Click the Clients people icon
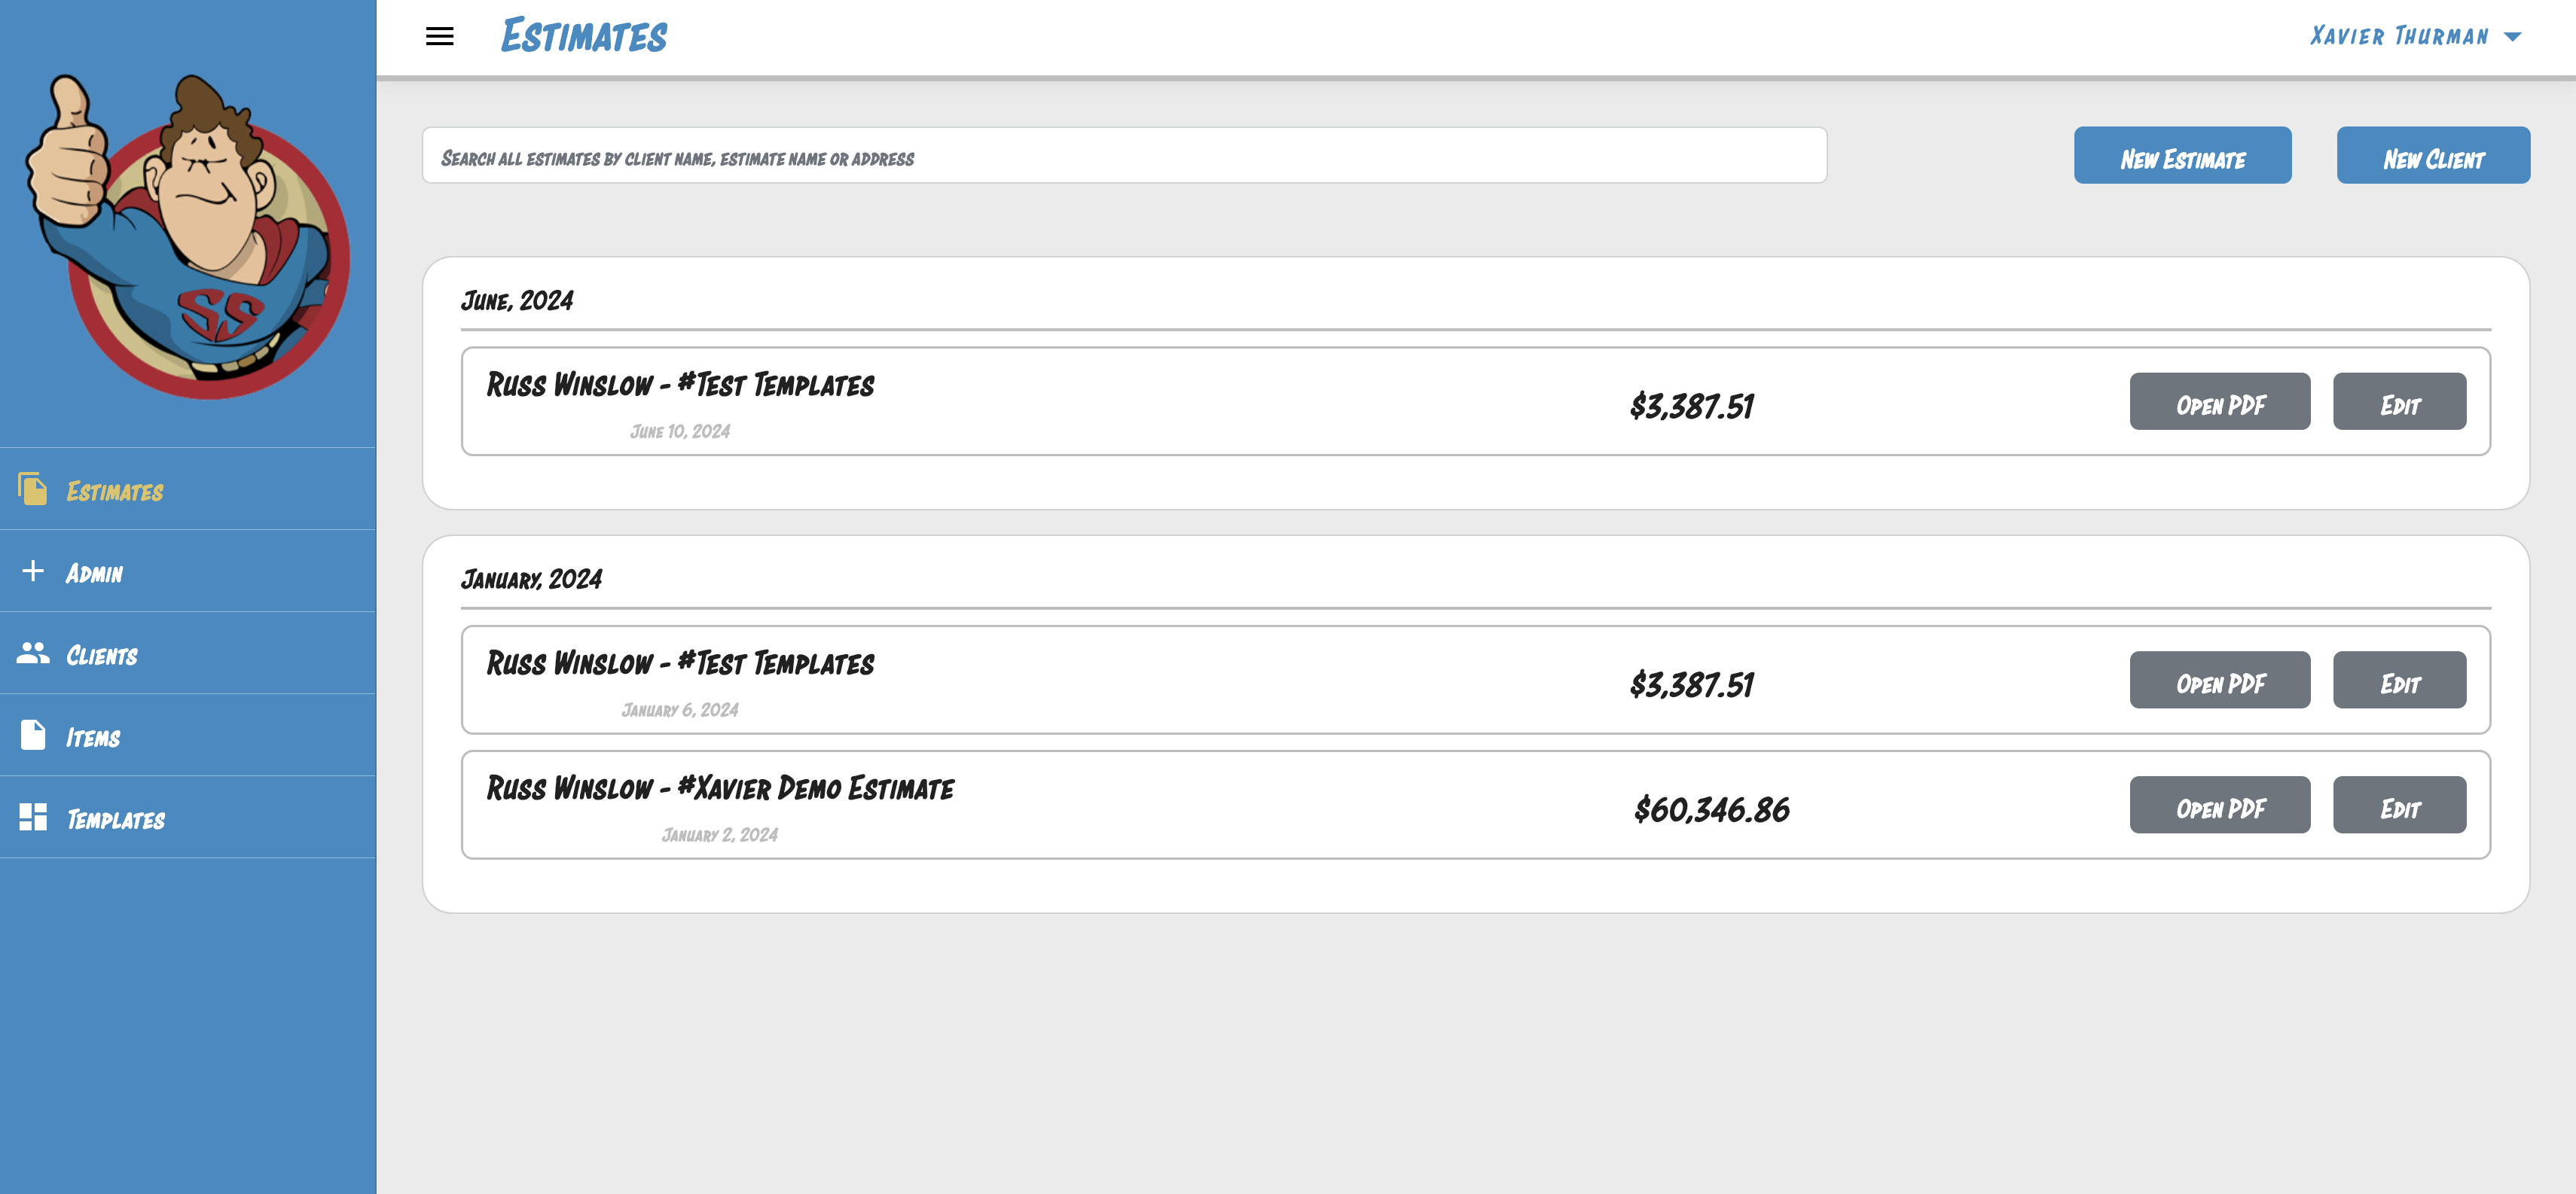 click(x=32, y=653)
